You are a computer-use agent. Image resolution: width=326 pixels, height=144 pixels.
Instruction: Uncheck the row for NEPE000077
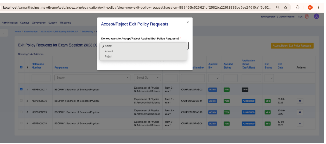click(x=21, y=89)
